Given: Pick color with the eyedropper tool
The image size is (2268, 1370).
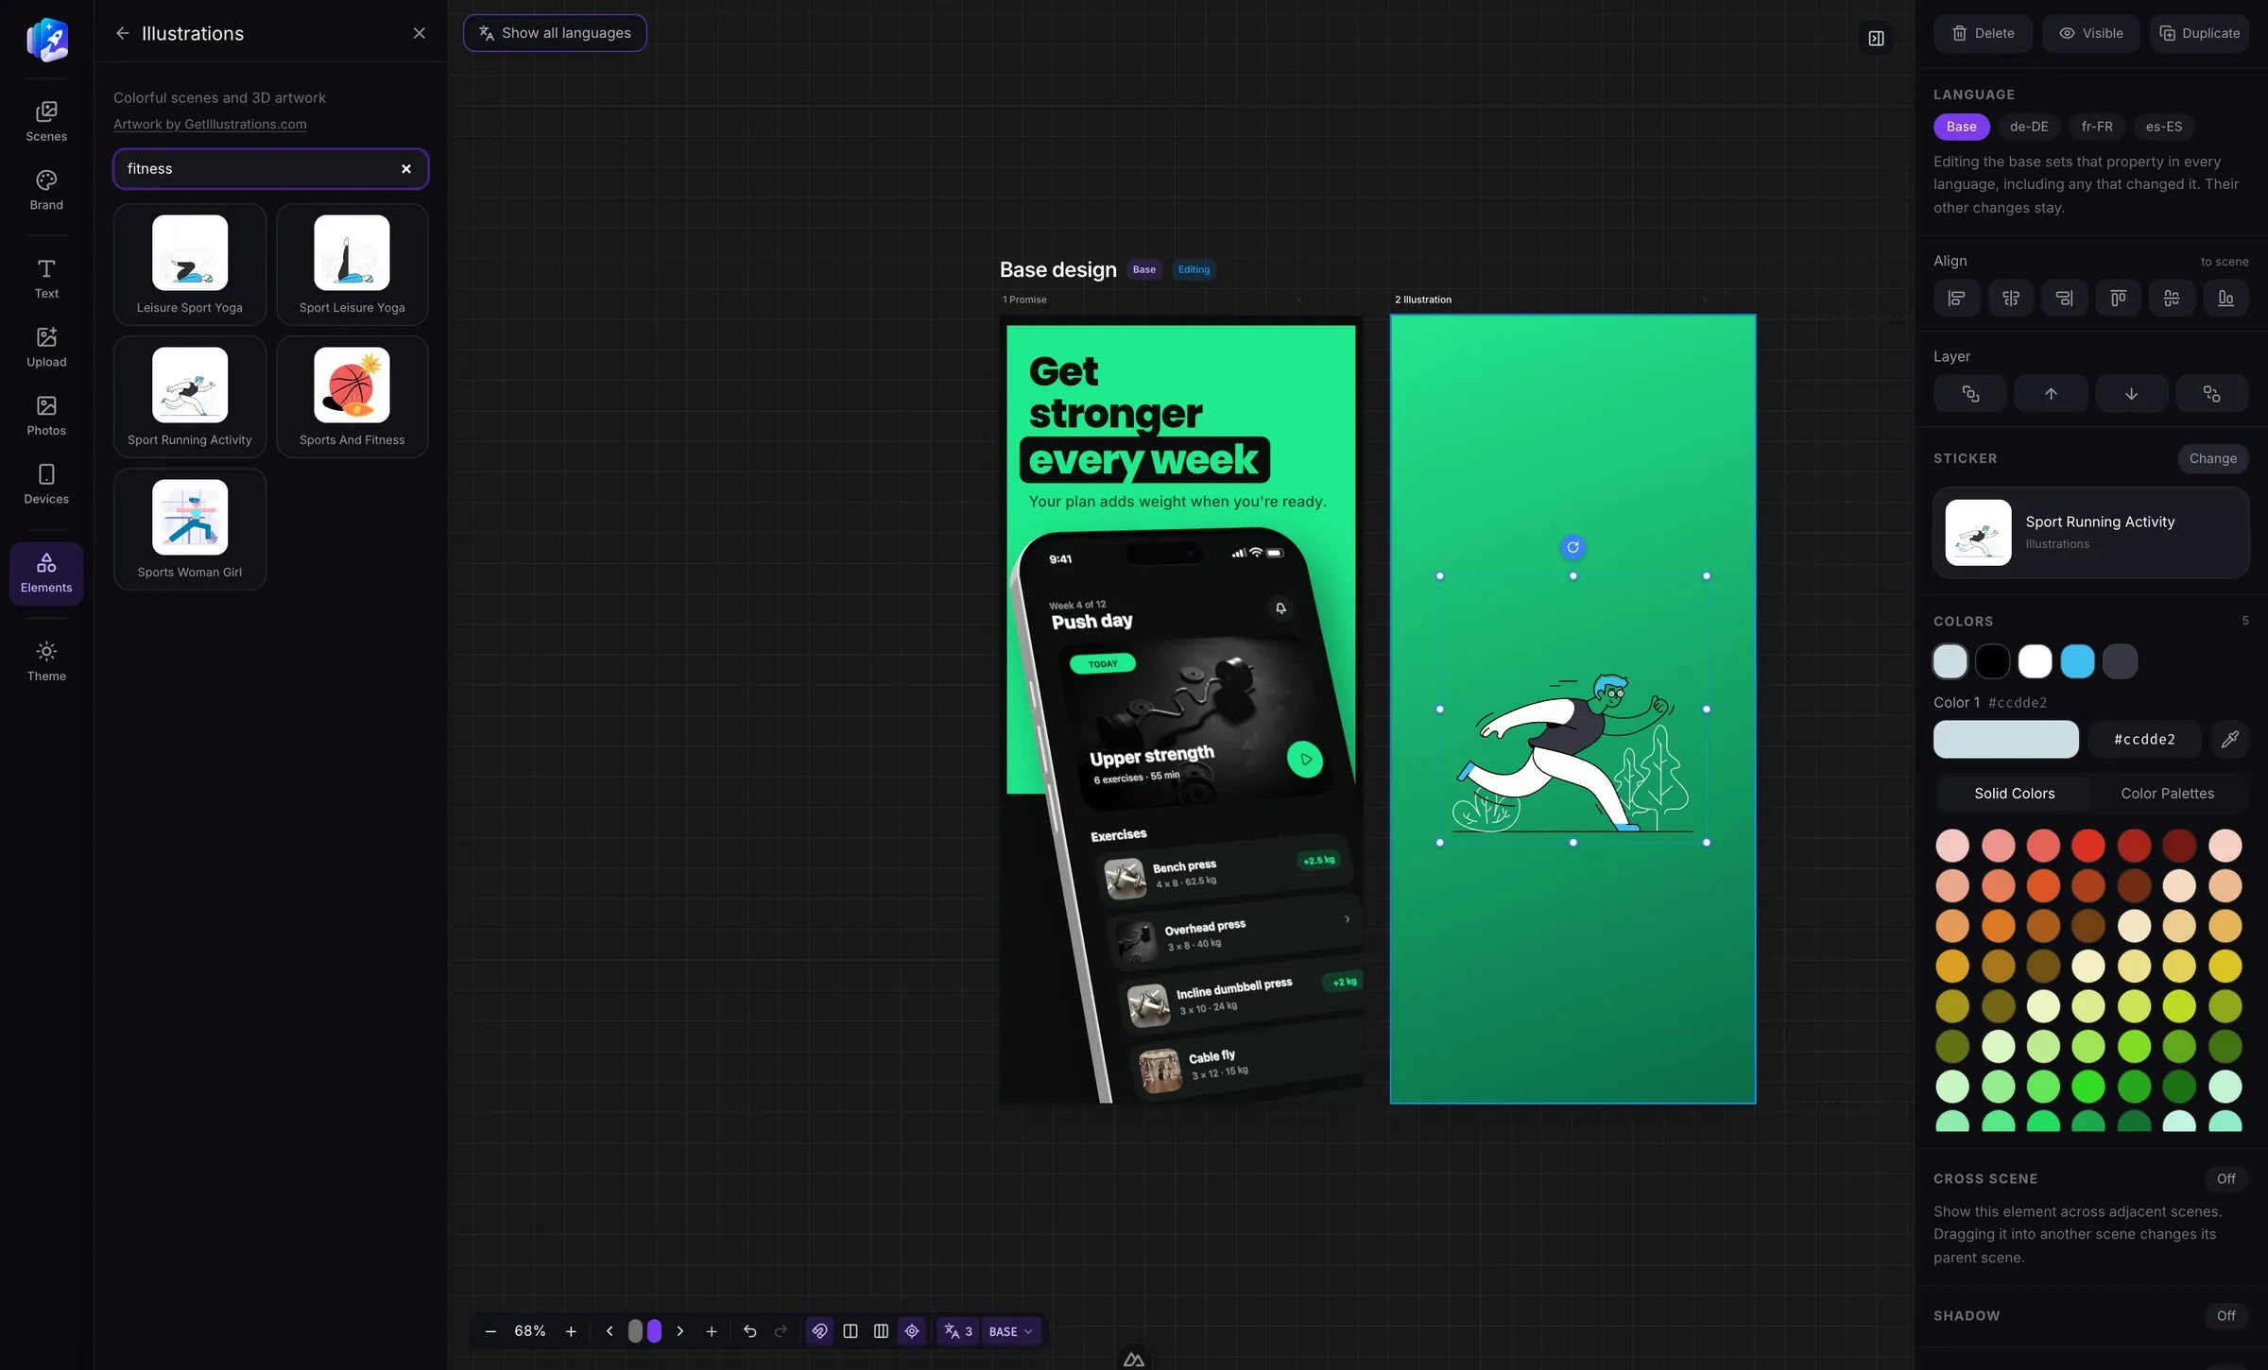Looking at the screenshot, I should (2229, 739).
